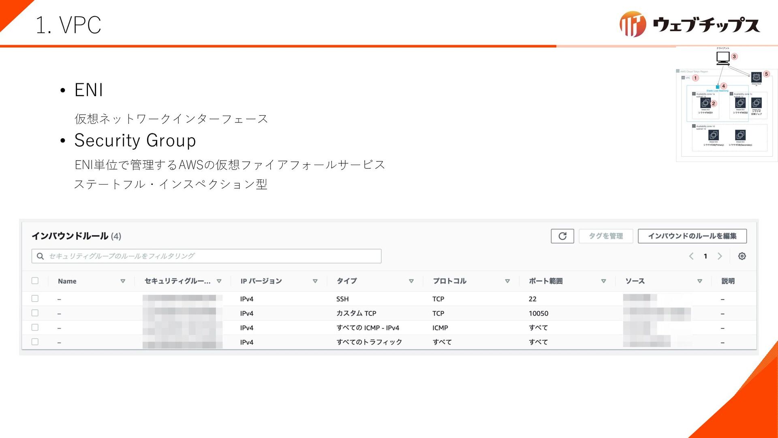The height and width of the screenshot is (438, 778).
Task: Click ステートフル・インスペクション型 text
Action: (171, 184)
